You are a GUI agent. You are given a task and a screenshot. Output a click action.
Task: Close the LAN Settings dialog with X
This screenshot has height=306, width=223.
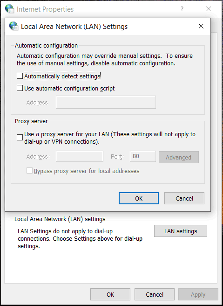coord(201,26)
